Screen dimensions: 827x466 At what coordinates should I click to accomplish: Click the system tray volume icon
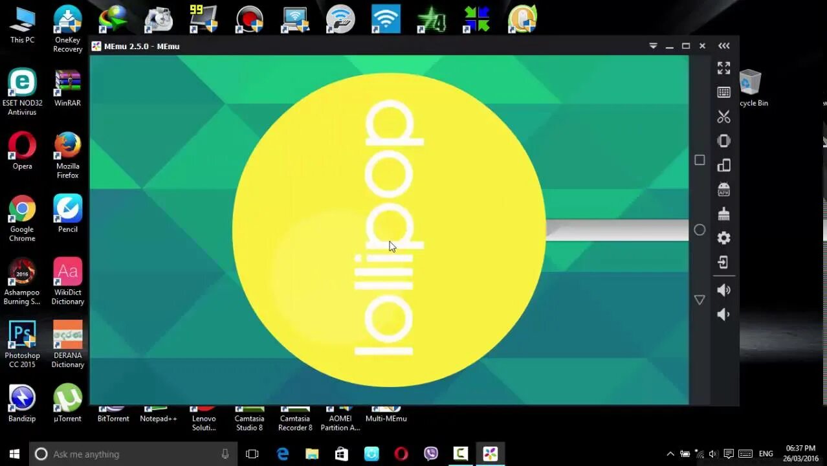tap(713, 454)
